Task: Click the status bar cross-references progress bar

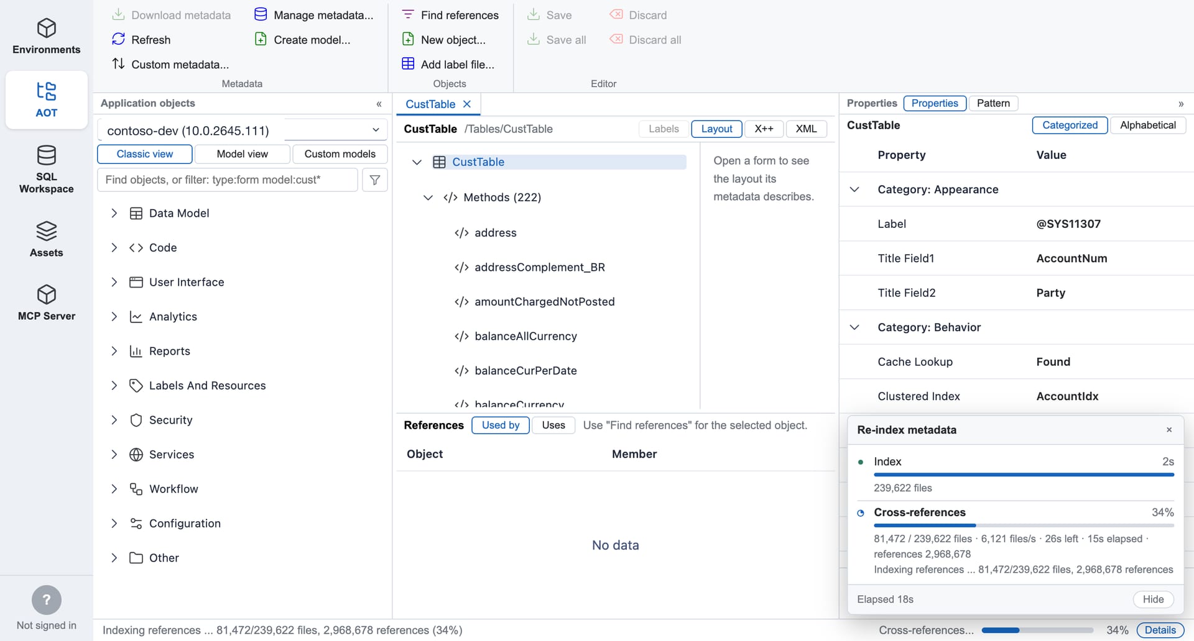Action: point(1038,630)
